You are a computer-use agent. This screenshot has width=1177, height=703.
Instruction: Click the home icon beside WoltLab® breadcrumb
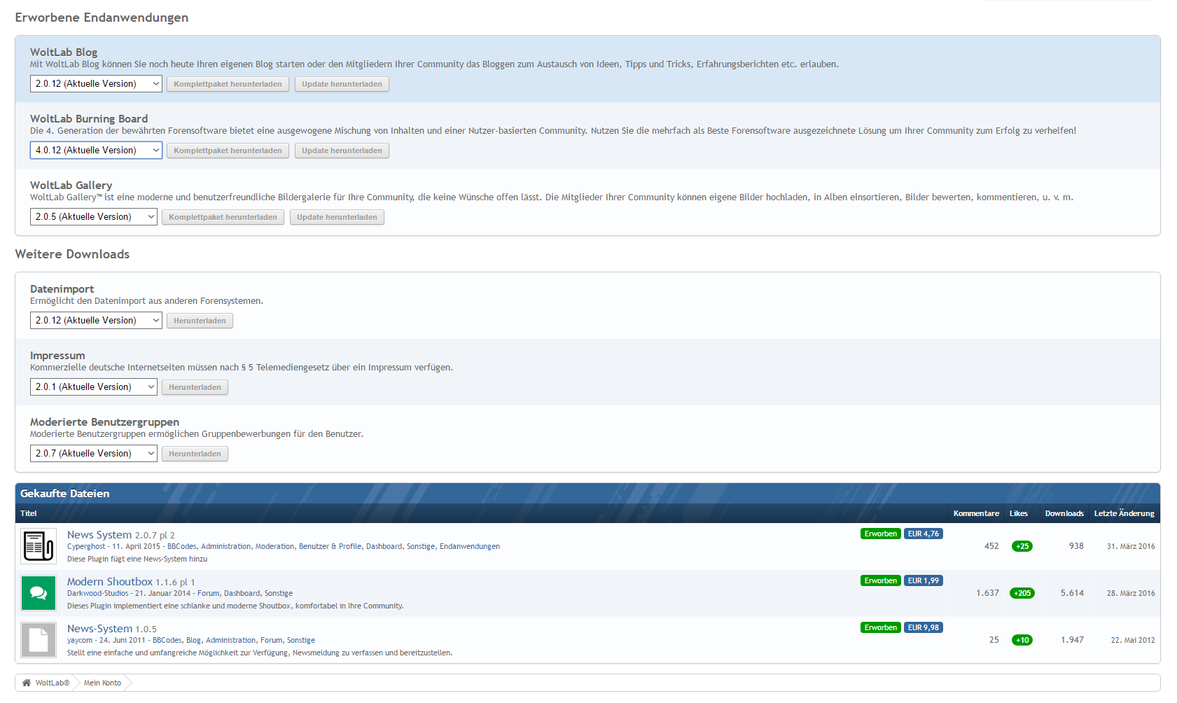[x=27, y=683]
